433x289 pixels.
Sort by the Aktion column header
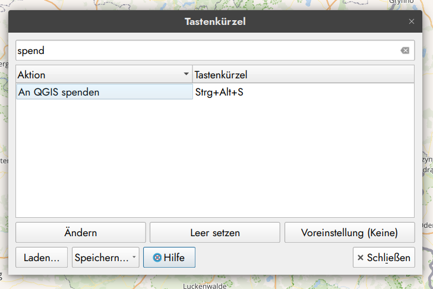(x=95, y=75)
